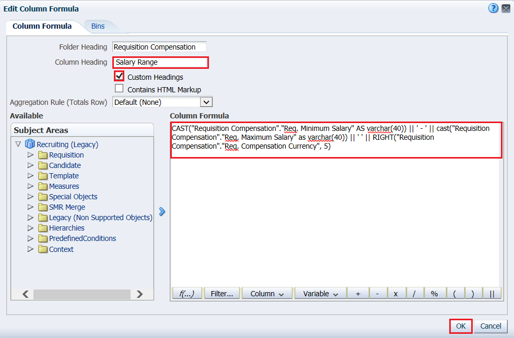Click the Column Heading Salary Range field
The height and width of the screenshot is (338, 514).
click(160, 62)
